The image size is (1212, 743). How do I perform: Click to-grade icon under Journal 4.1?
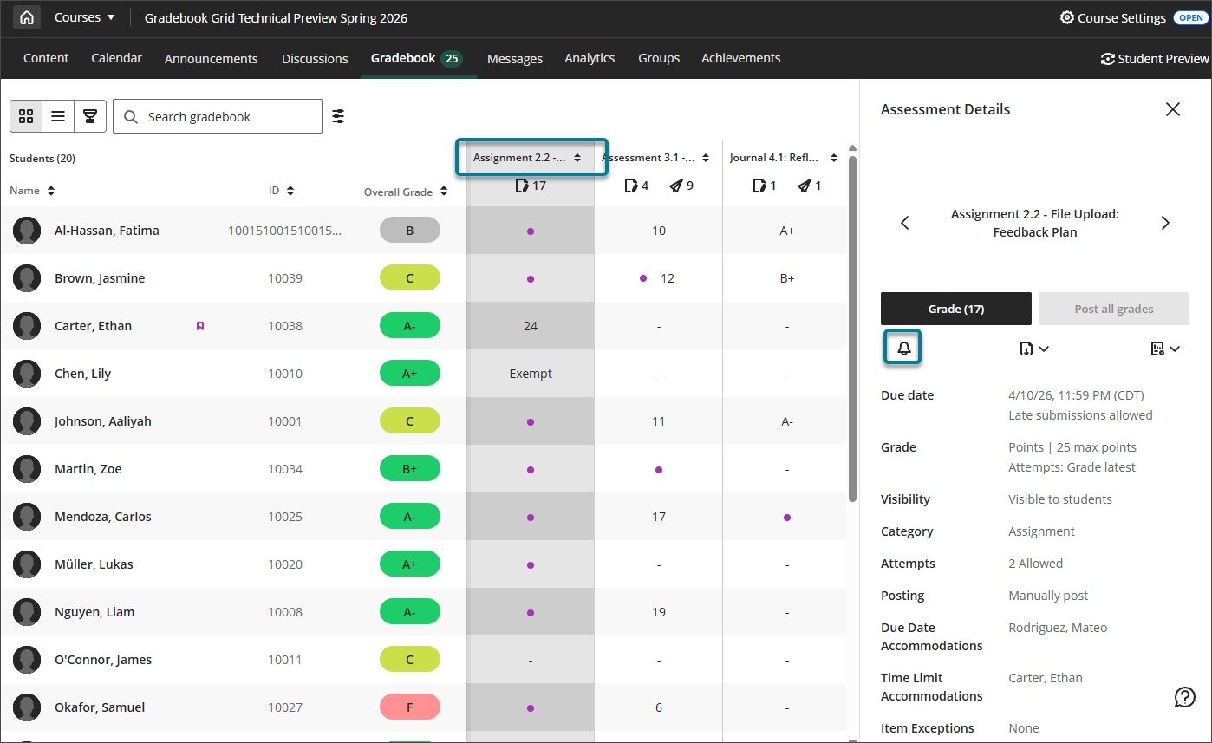pyautogui.click(x=759, y=186)
